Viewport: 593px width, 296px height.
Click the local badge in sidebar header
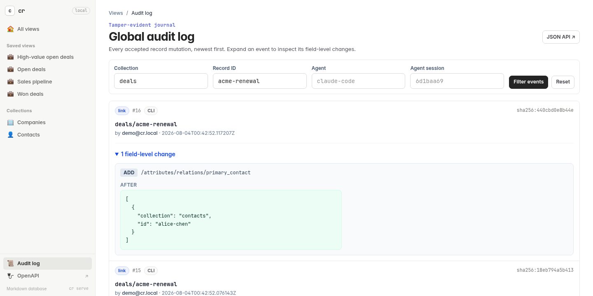pyautogui.click(x=81, y=11)
